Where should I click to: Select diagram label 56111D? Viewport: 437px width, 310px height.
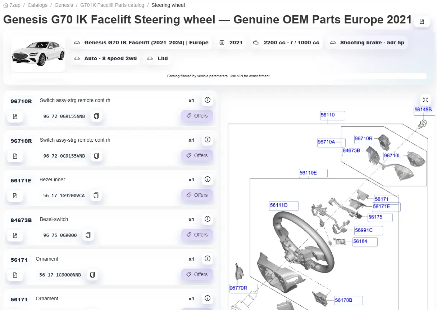pos(283,206)
